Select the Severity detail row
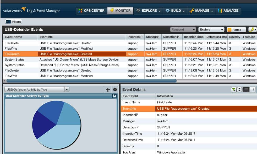The image size is (257, 154). tap(189, 146)
